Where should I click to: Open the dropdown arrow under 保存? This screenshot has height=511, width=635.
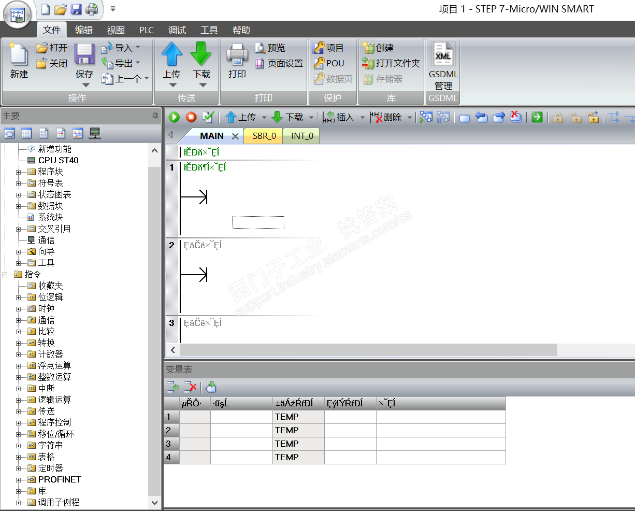tap(85, 86)
